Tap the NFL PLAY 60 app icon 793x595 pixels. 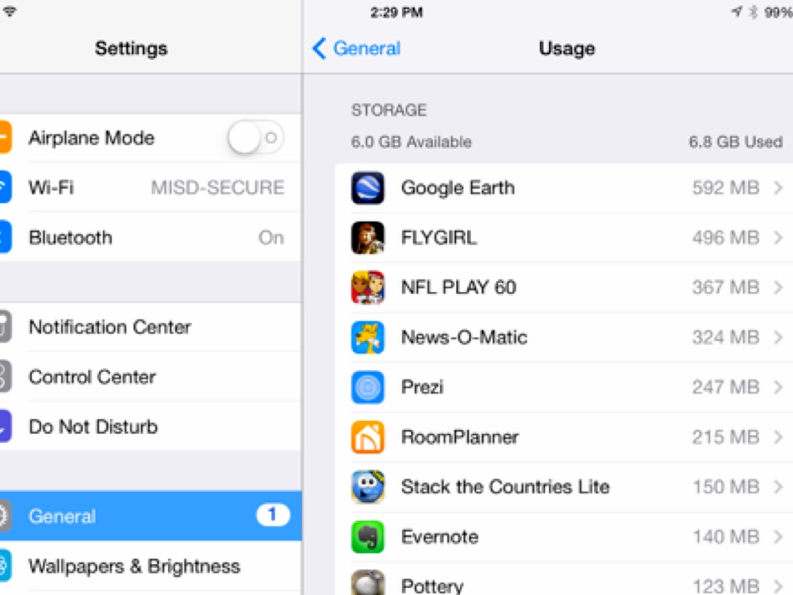point(368,287)
